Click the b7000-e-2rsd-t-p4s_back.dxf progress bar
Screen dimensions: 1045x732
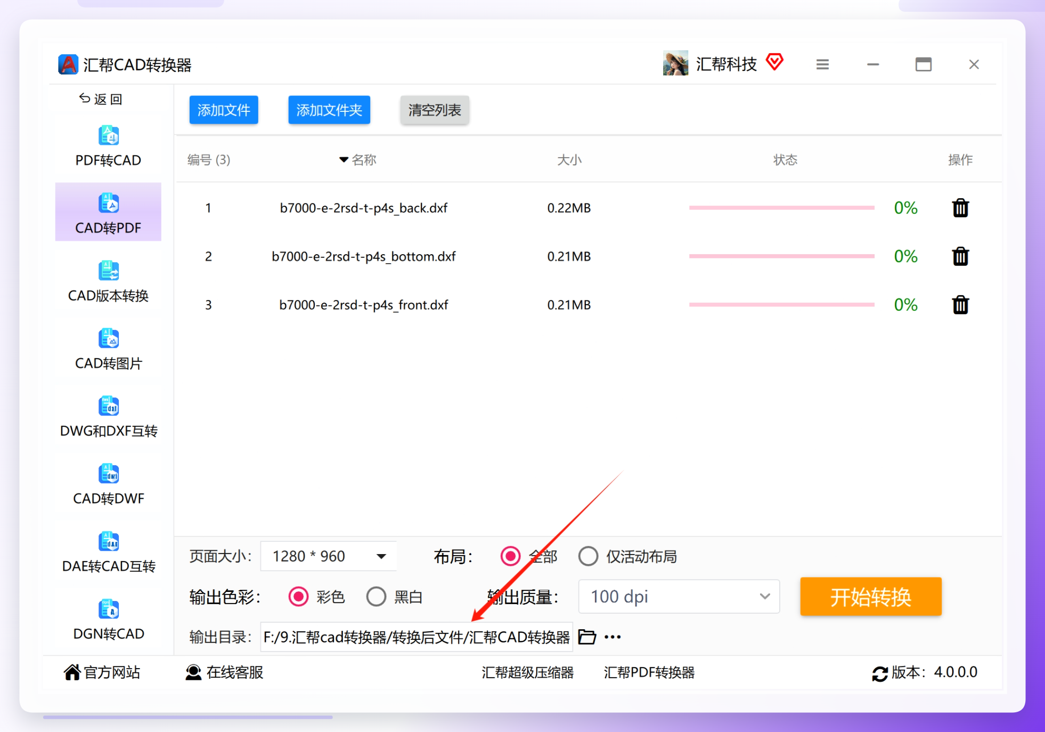click(x=782, y=208)
